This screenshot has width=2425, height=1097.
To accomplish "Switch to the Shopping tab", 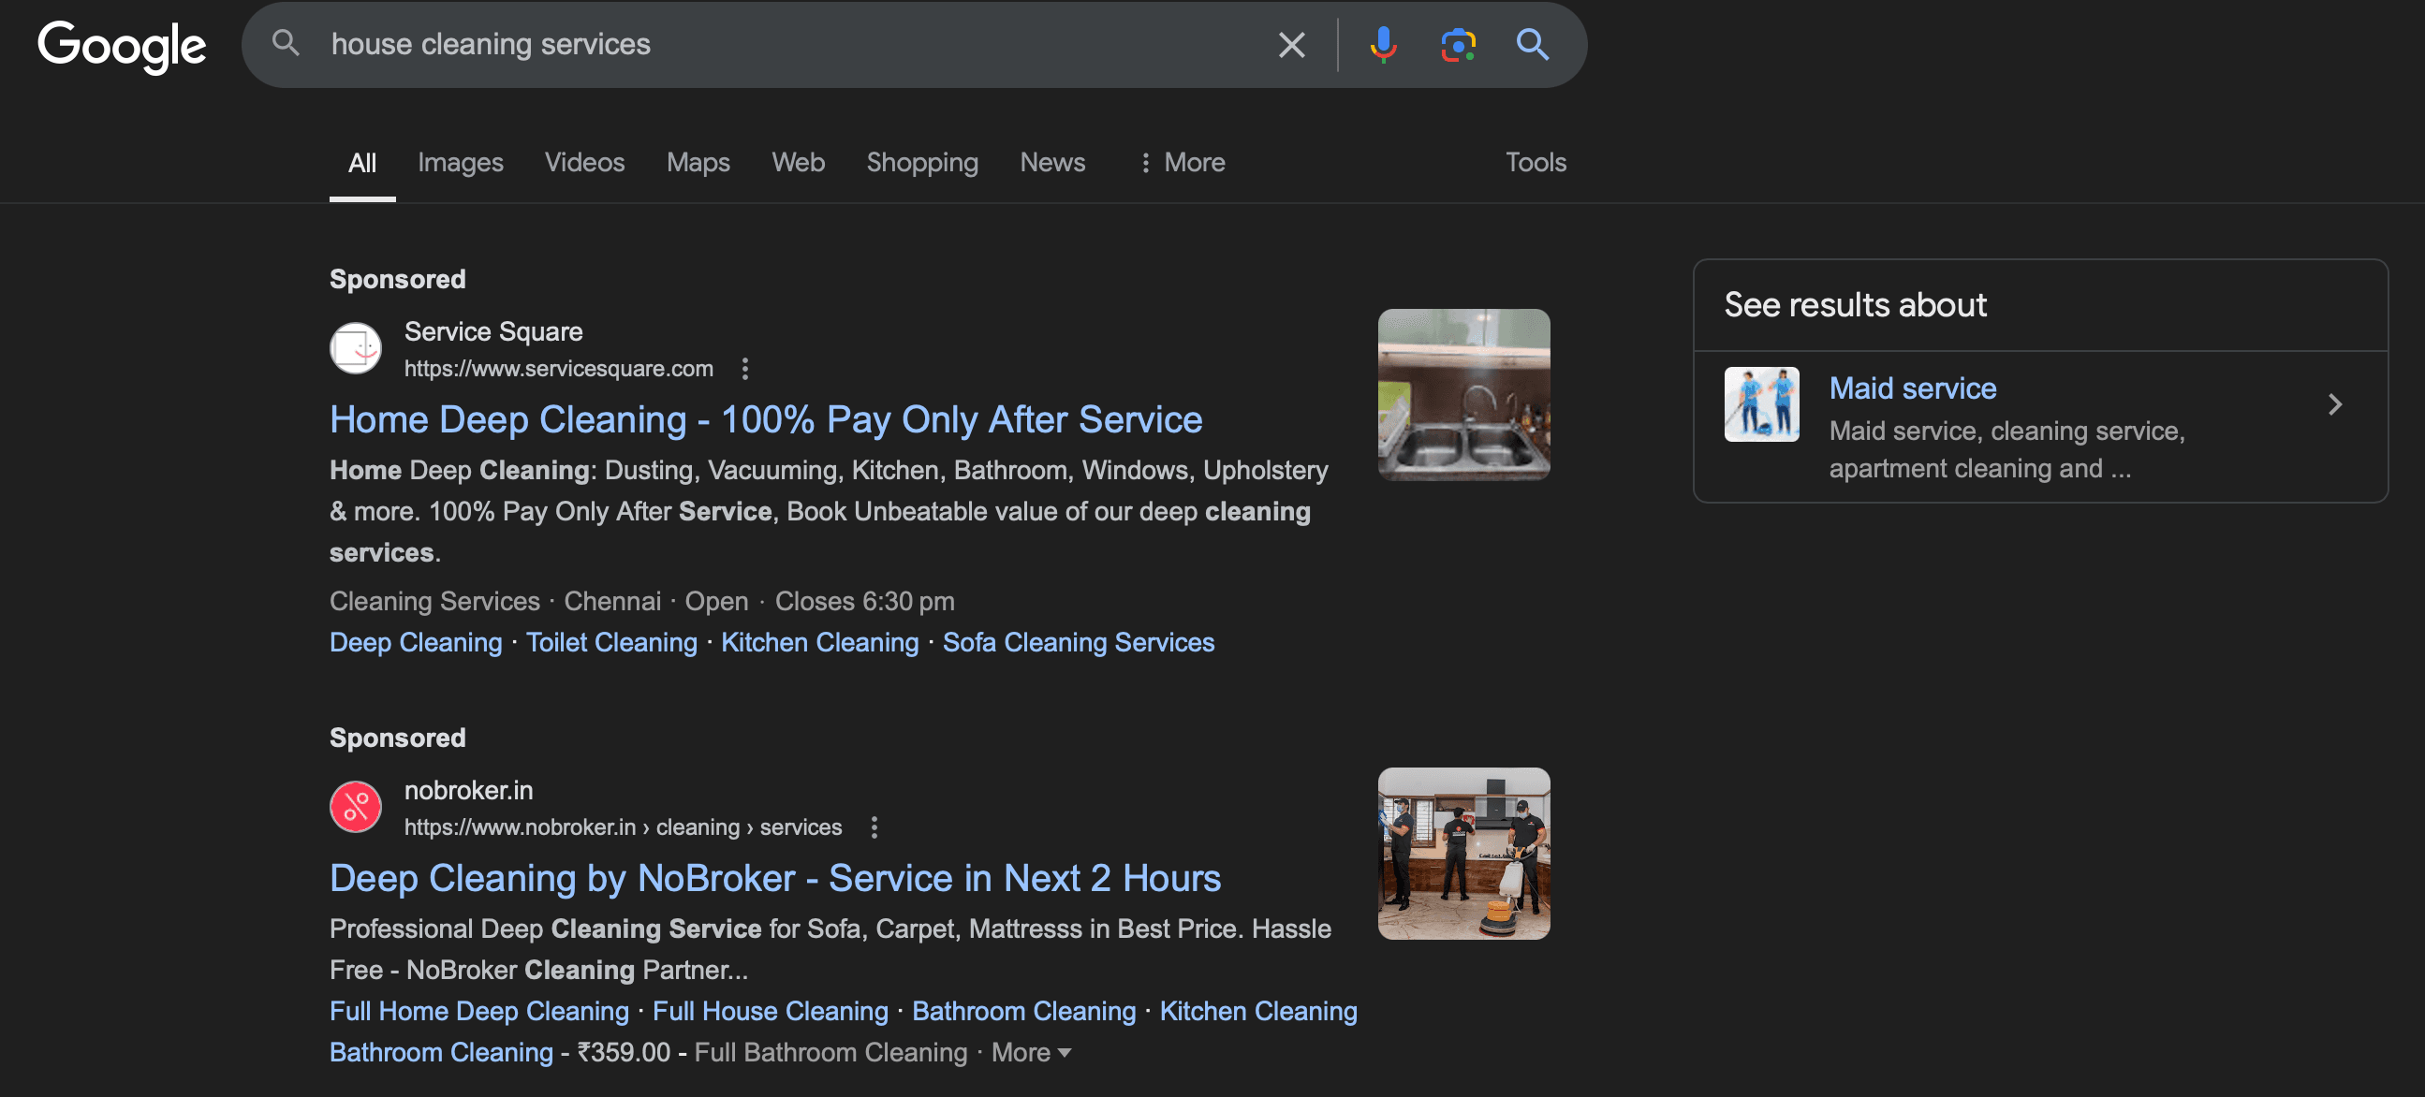I will coord(921,163).
